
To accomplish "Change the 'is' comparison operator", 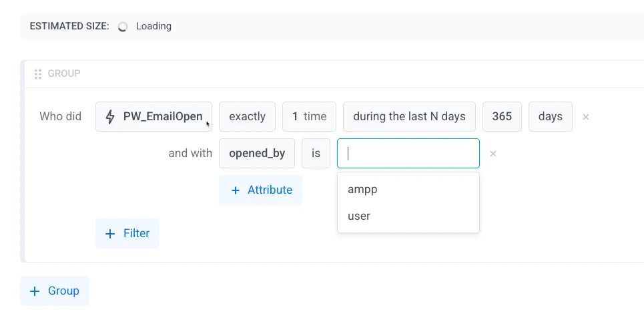I will (316, 154).
